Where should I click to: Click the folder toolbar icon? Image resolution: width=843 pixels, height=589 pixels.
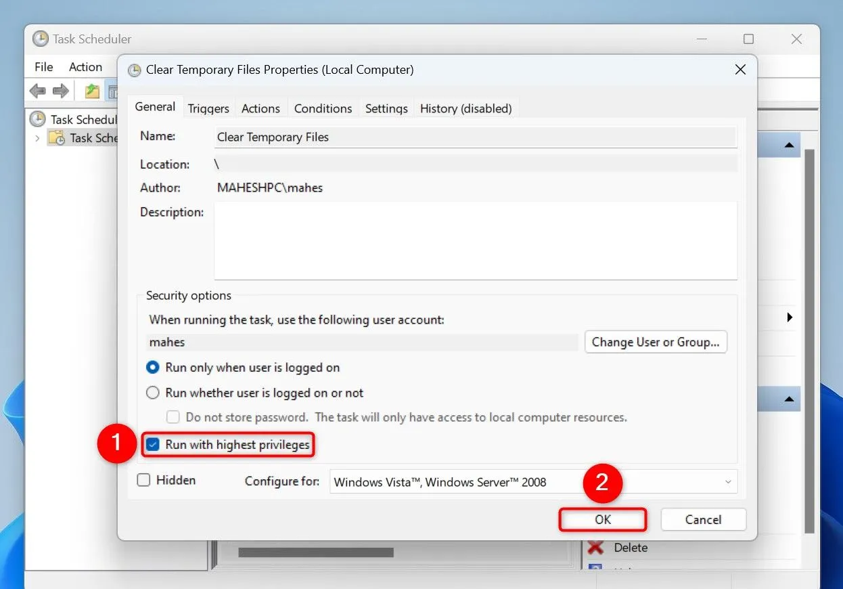(91, 90)
